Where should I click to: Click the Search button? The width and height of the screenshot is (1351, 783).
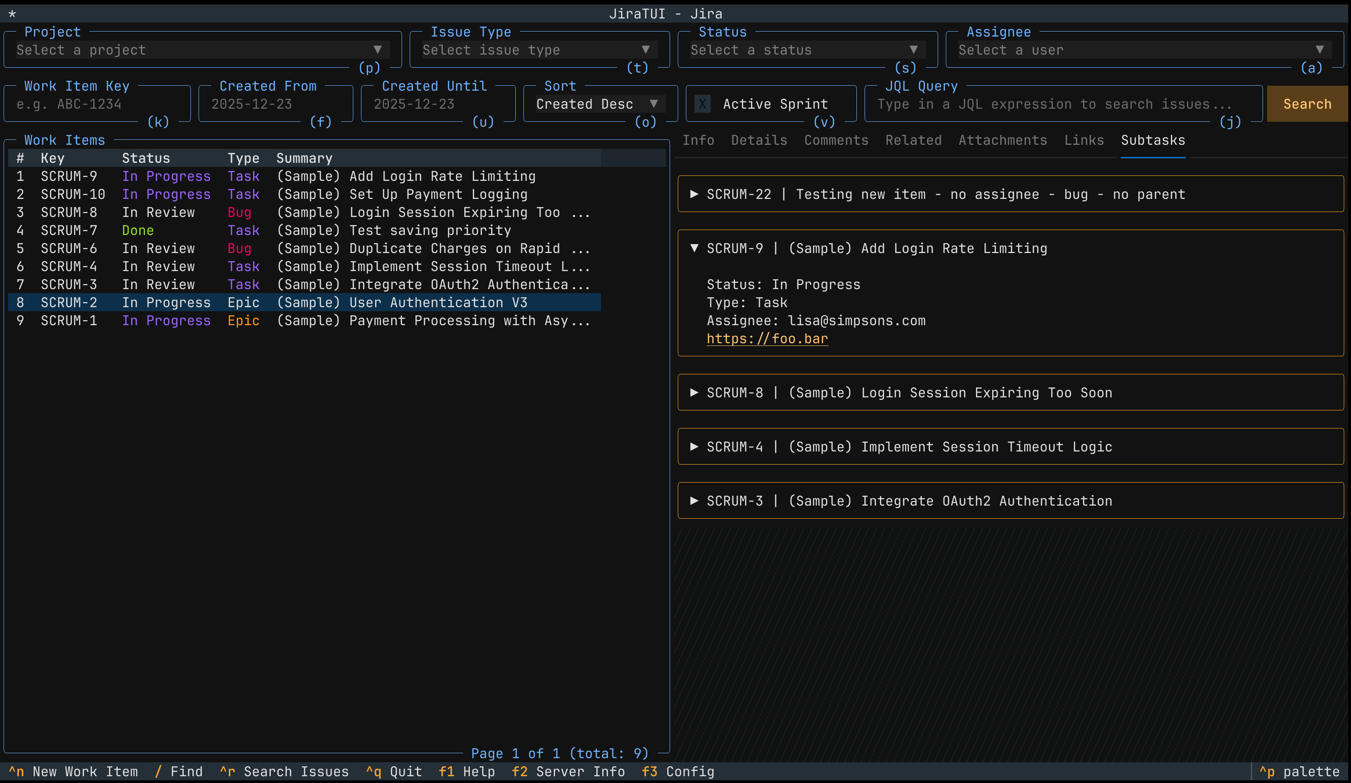tap(1307, 104)
